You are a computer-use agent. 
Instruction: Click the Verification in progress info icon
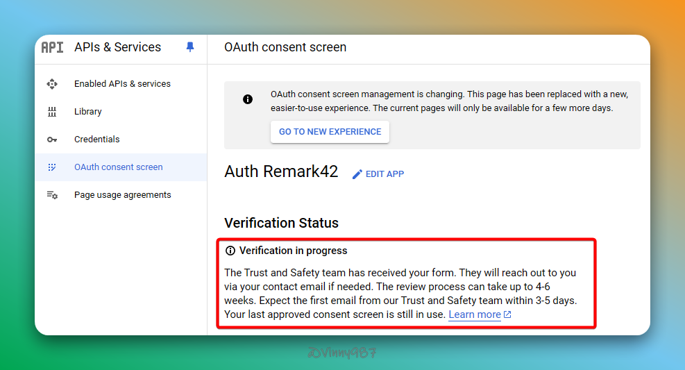click(230, 251)
